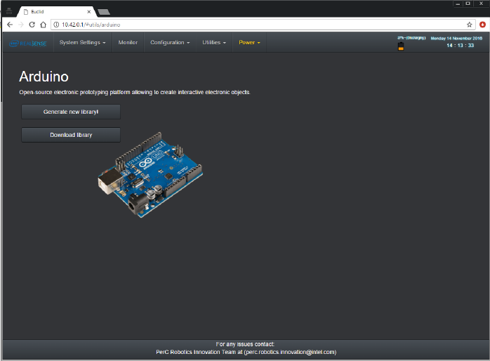Reload the page with refresh icon
490x361 pixels.
click(32, 25)
